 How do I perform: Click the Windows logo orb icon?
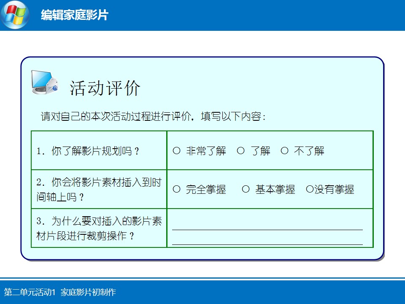point(15,15)
